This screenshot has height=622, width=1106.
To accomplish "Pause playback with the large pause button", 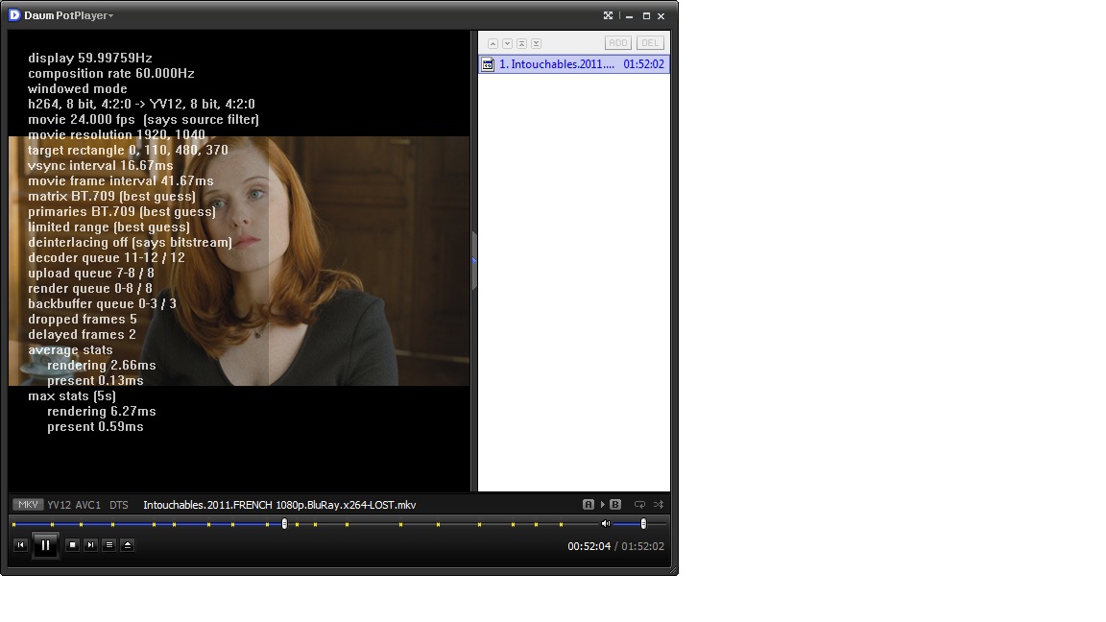I will point(45,545).
